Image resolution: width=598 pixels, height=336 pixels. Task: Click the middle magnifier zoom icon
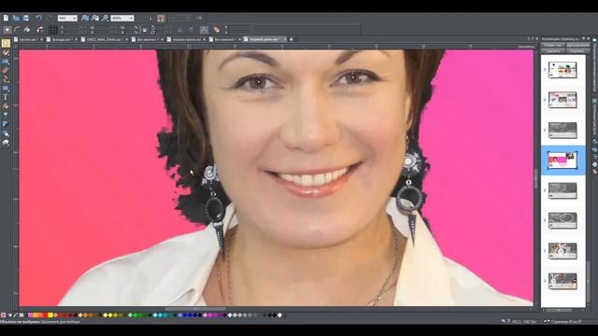click(95, 18)
